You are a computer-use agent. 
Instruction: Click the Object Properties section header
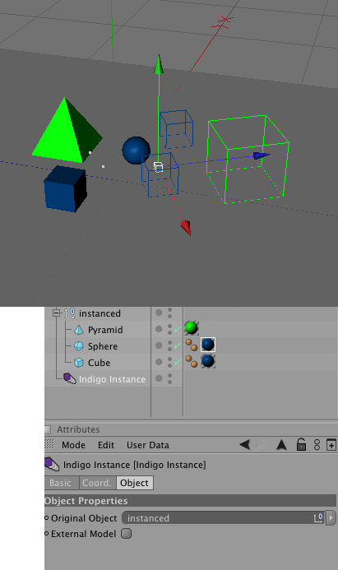[191, 501]
